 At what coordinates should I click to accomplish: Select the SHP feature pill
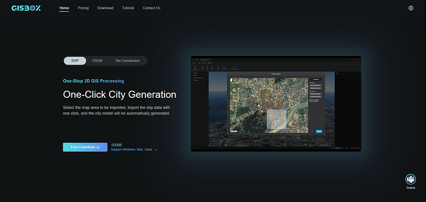(75, 61)
